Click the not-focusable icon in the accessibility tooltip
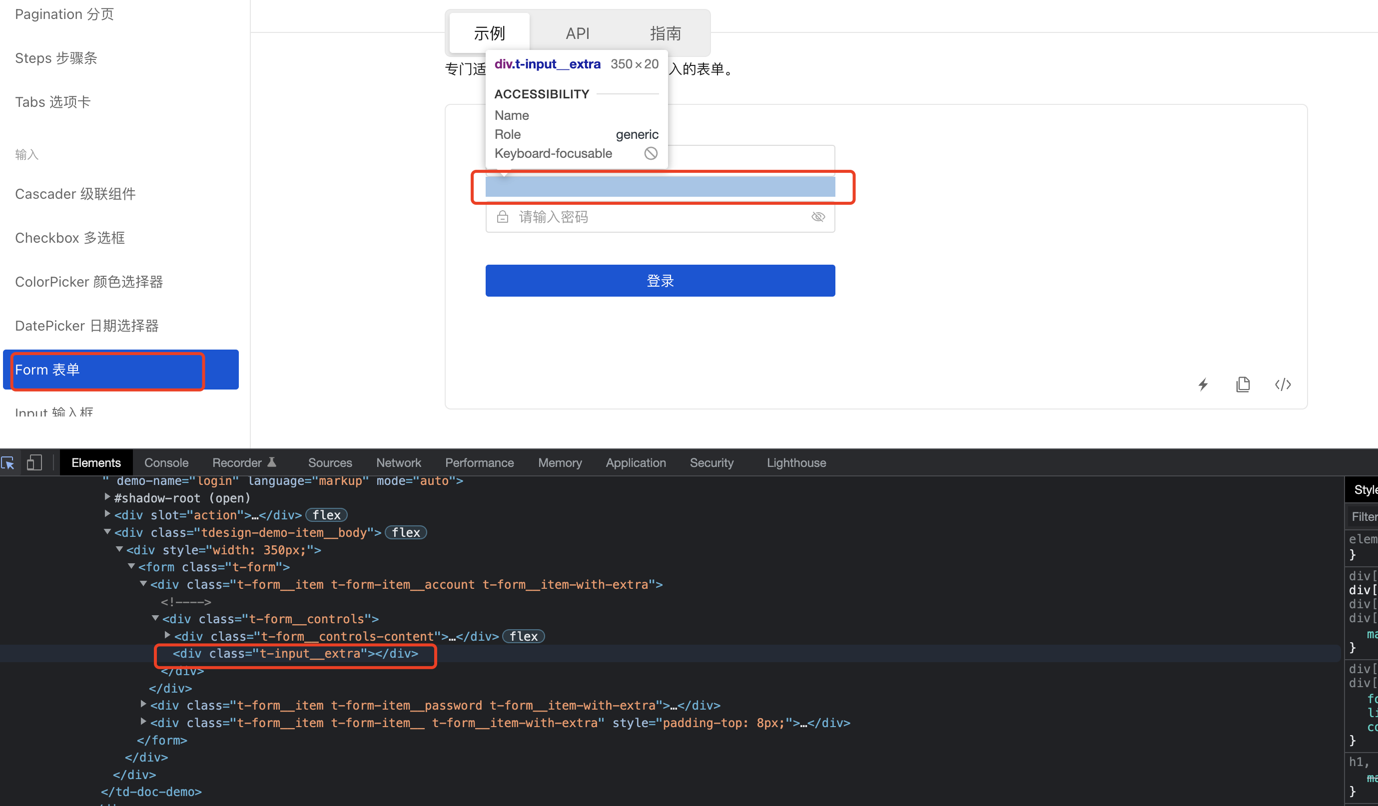 650,153
